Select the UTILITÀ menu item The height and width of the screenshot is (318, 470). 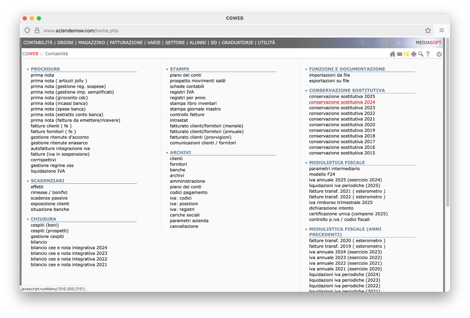(x=266, y=43)
